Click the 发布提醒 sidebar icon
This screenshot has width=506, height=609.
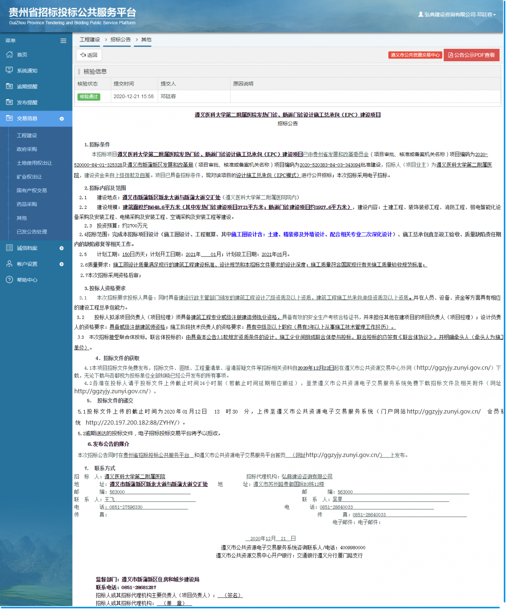coord(8,102)
